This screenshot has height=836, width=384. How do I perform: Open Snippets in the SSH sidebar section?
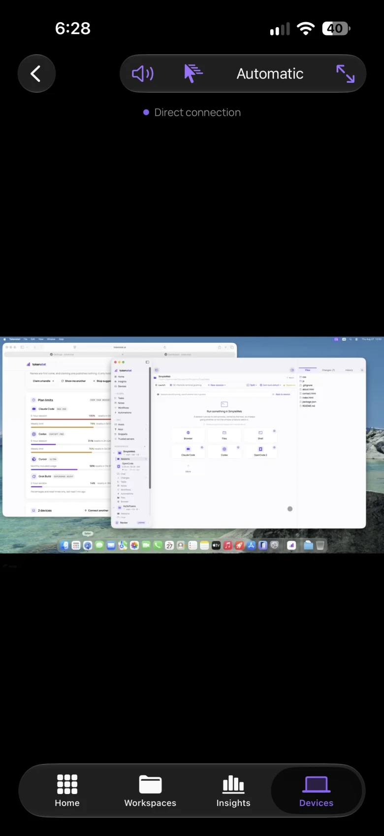coord(122,434)
